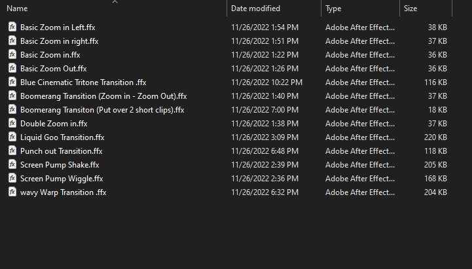Viewport: 472px width, 269px height.
Task: Select the Basic Zoom in Left.ffx file icon
Action: click(12, 27)
